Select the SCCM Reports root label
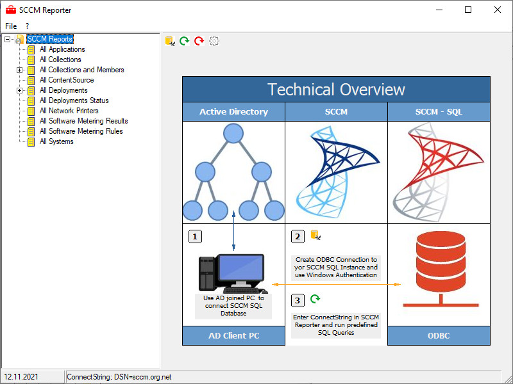 (x=50, y=39)
